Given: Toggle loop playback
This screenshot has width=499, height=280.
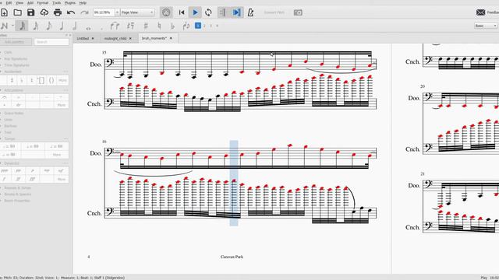Looking at the screenshot, I should [x=208, y=12].
